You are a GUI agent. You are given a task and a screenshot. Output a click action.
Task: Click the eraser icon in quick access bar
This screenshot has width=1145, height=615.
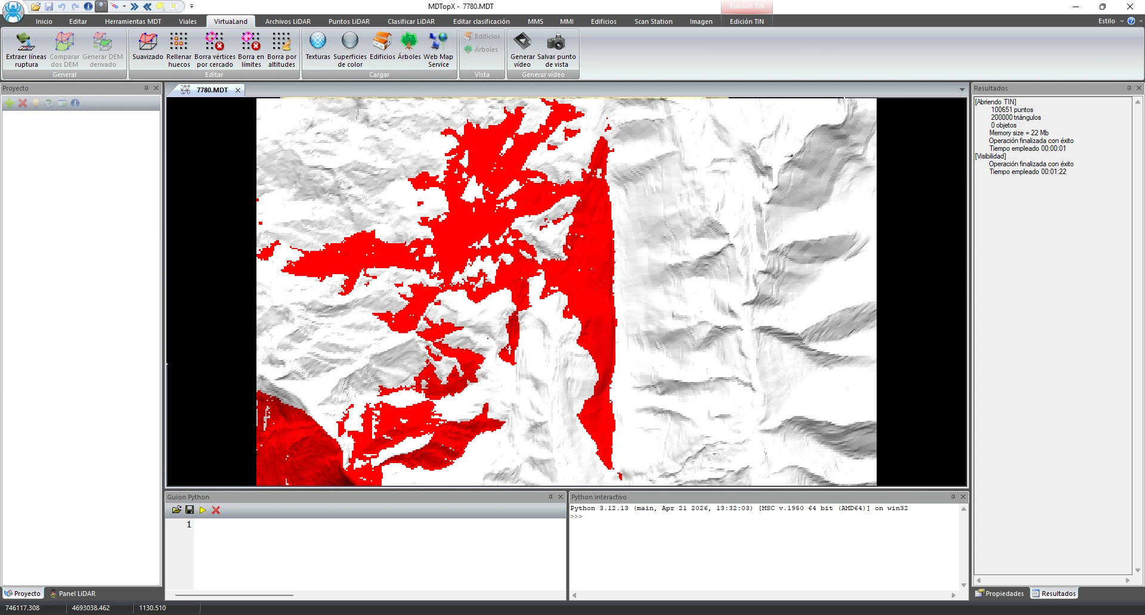(x=114, y=7)
